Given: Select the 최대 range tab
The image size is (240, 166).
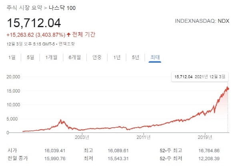Looking at the screenshot, I should click(x=155, y=57).
